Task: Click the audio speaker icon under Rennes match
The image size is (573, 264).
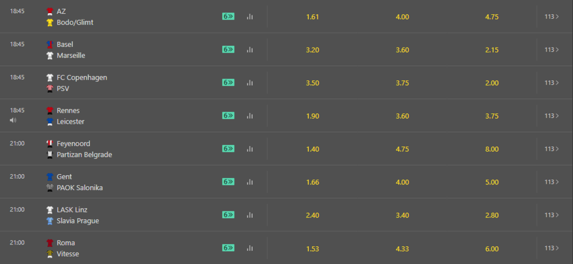Action: [13, 120]
